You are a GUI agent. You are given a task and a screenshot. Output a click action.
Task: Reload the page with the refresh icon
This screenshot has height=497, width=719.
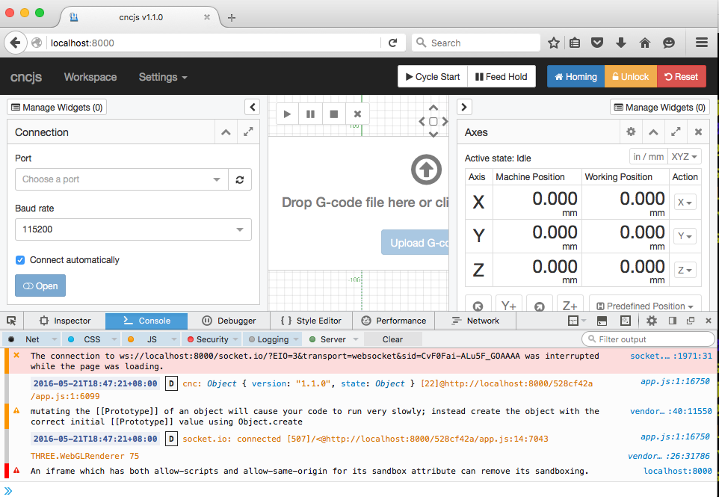(x=393, y=43)
